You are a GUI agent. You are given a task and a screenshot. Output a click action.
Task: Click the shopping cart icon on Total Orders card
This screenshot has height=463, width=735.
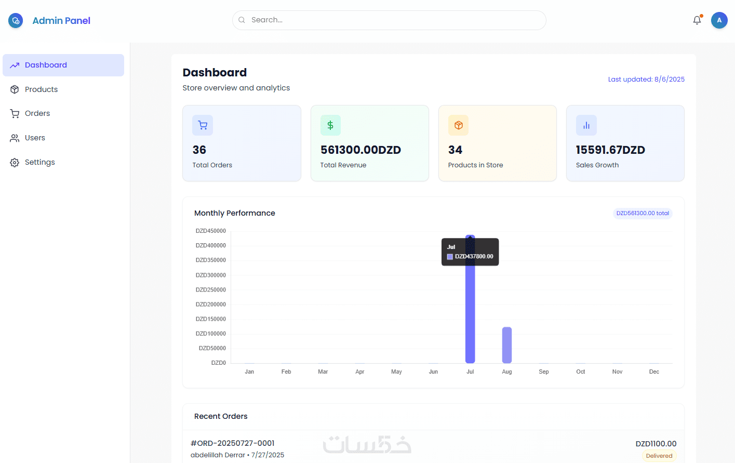(x=203, y=125)
